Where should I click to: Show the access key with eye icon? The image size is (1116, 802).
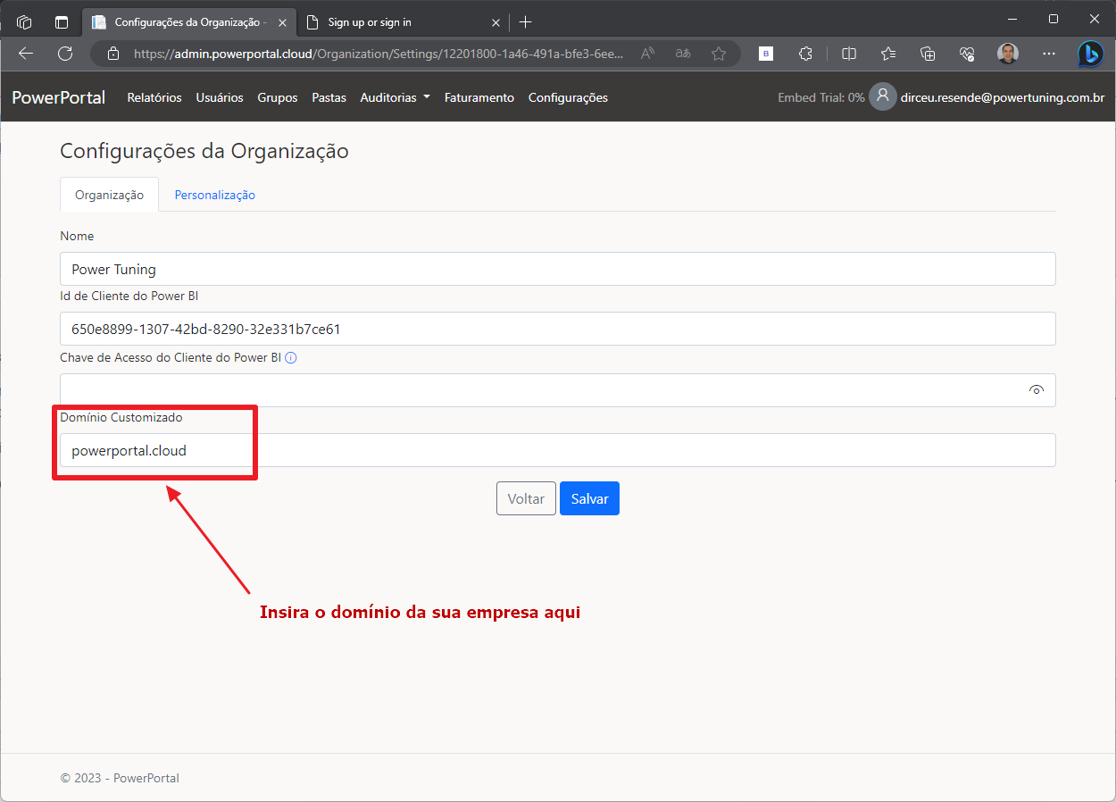tap(1037, 390)
